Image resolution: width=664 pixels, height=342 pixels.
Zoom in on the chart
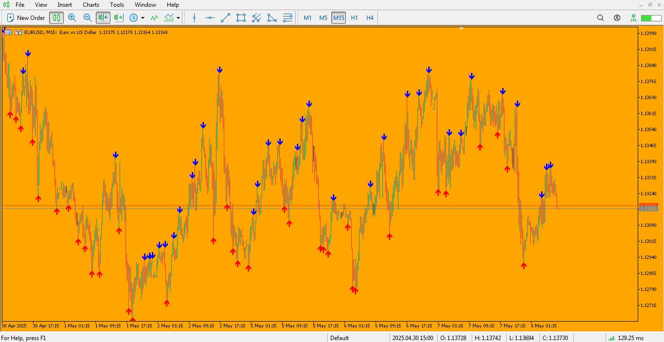72,18
